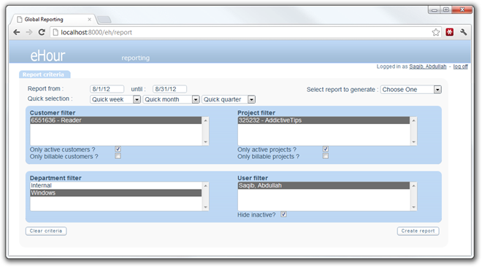The height and width of the screenshot is (267, 482).
Task: Select project 325232 - AddictiveTips
Action: point(324,120)
